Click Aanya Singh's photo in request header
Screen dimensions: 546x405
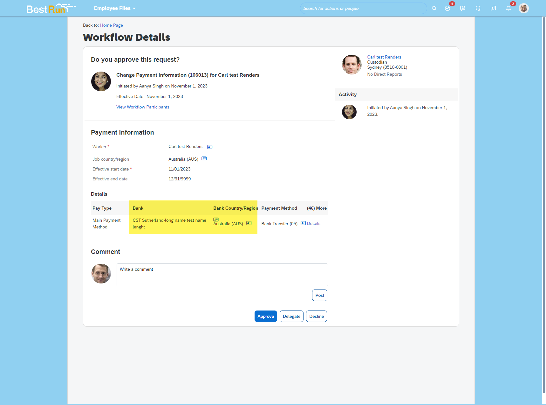pos(101,81)
